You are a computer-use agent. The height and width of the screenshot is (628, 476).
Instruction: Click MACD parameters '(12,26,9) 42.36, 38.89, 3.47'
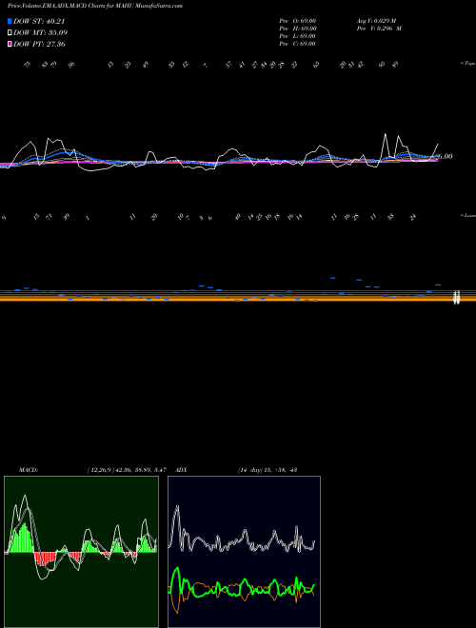pos(127,470)
